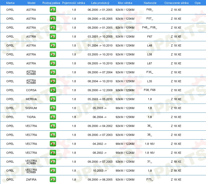Click the Pojemność silnika column header
Screen dimensions: 206x184
tap(73, 3)
